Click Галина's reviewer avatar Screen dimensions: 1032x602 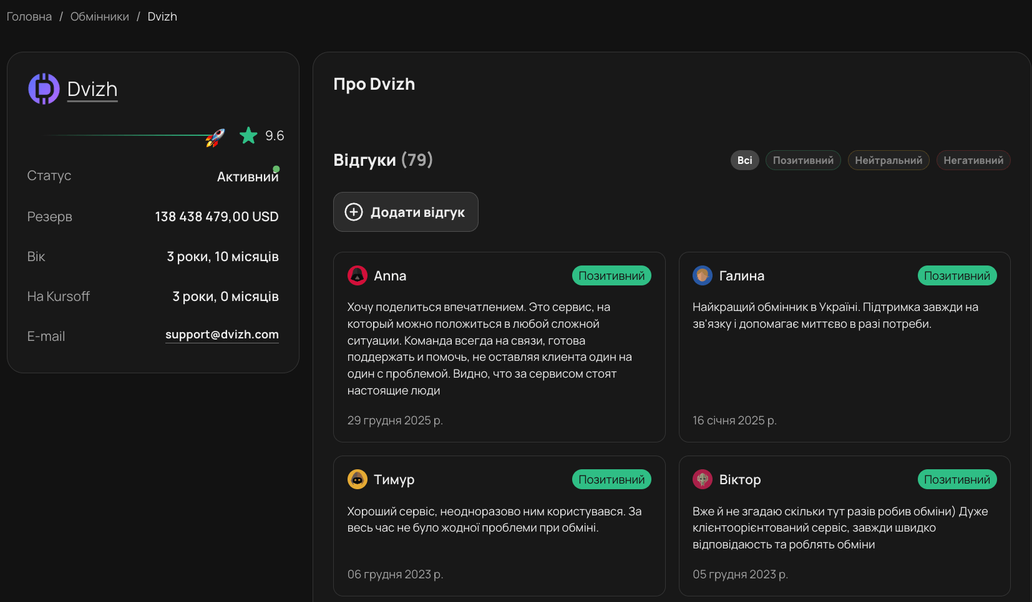[703, 275]
